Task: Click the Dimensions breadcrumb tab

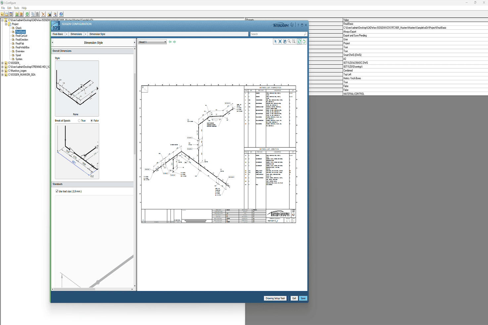Action: coord(76,34)
